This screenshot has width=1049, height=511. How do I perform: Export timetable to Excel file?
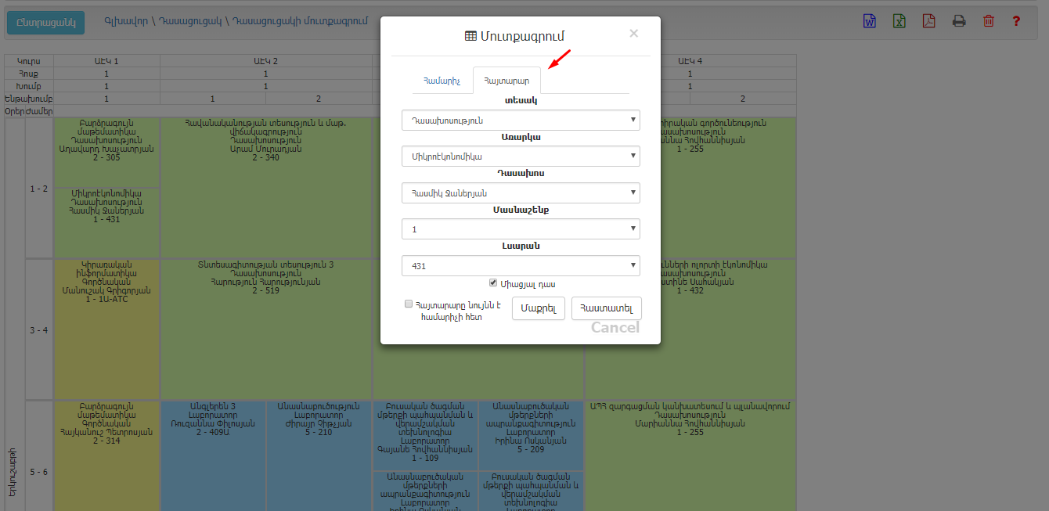[899, 21]
